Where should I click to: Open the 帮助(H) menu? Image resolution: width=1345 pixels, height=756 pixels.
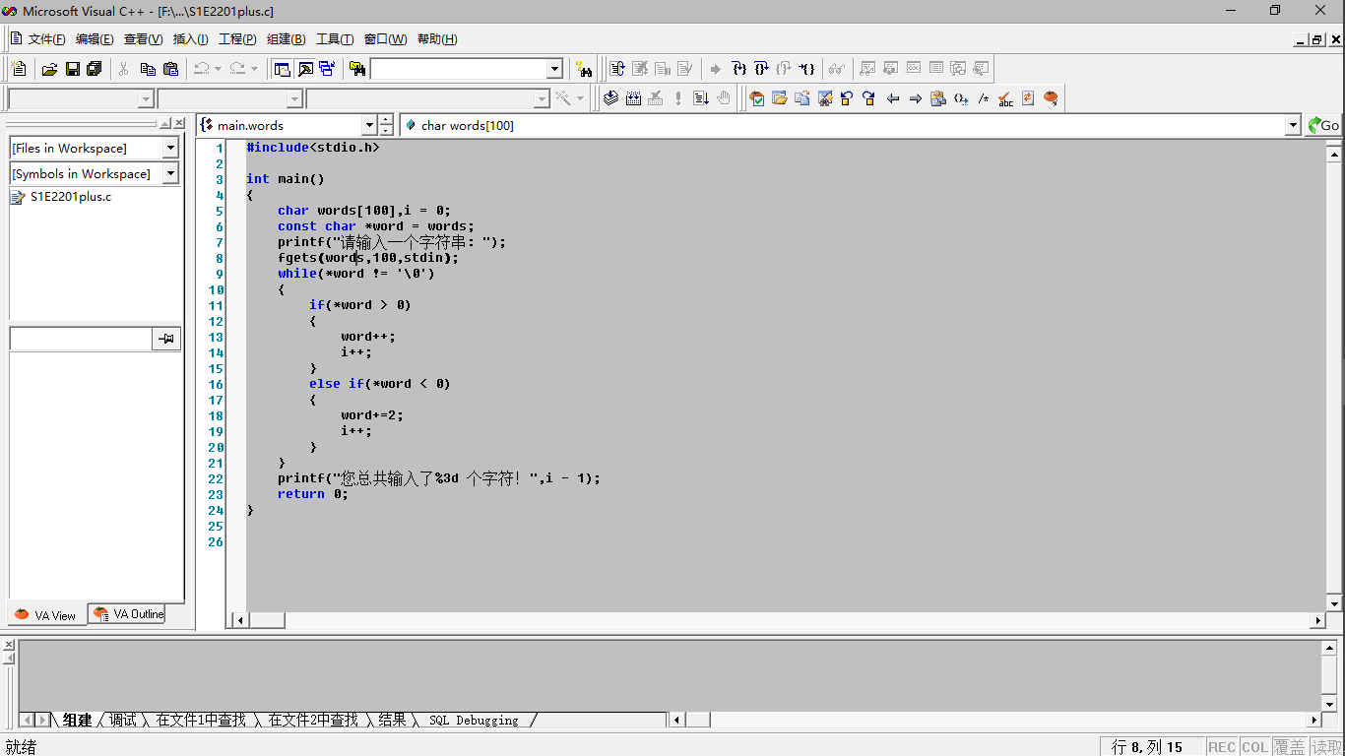tap(437, 39)
